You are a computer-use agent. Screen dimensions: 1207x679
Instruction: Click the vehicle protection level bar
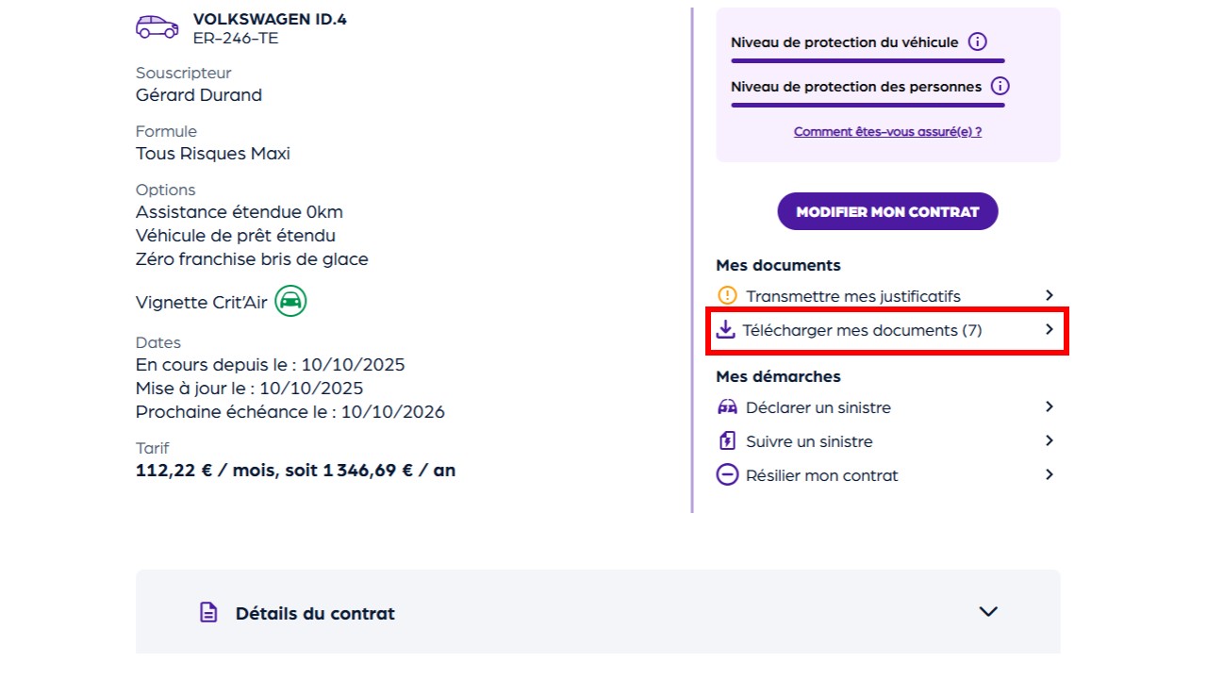868,60
